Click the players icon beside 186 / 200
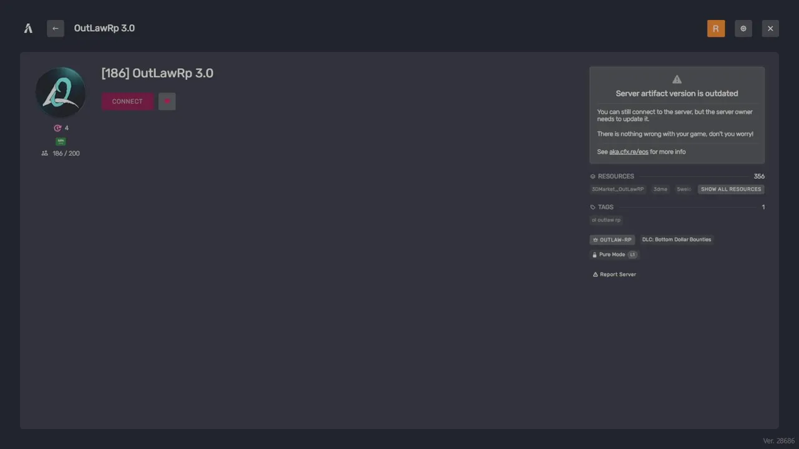This screenshot has width=799, height=449. coord(45,153)
